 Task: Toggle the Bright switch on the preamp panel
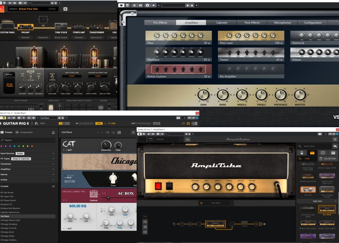52,76
